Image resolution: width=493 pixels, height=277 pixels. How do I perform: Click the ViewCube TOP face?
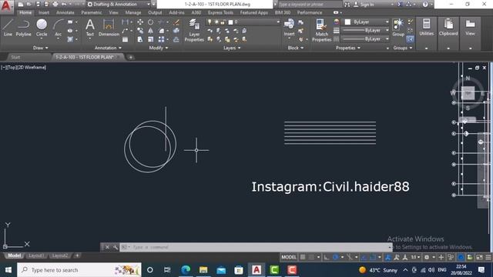(468, 93)
